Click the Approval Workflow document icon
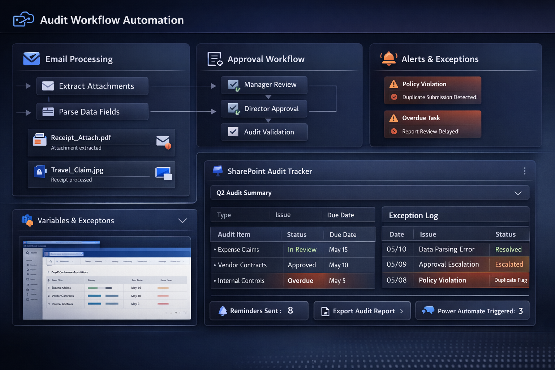The image size is (555, 370). click(215, 59)
